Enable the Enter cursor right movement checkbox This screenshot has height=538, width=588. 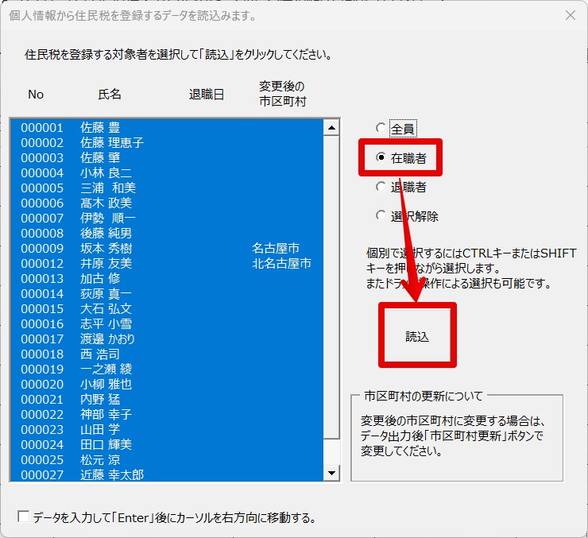pyautogui.click(x=24, y=517)
